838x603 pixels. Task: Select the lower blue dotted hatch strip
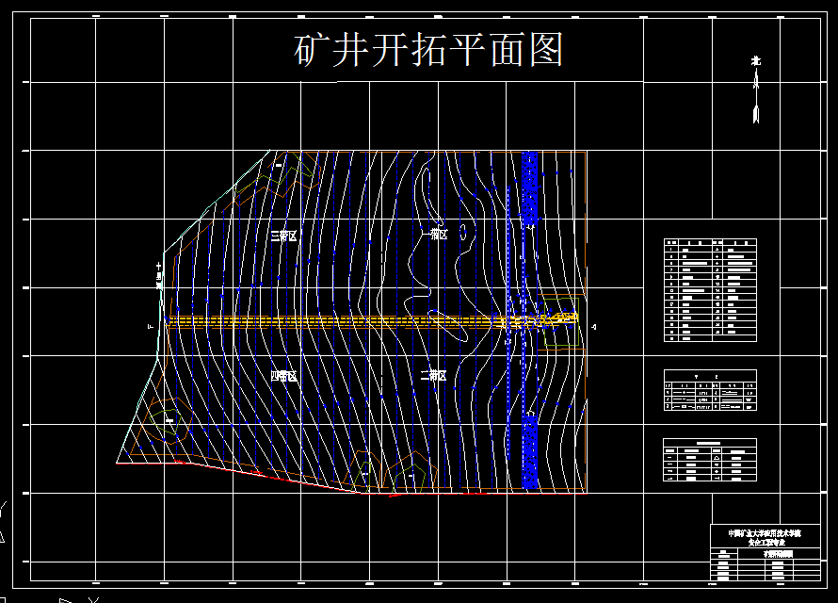[x=529, y=452]
